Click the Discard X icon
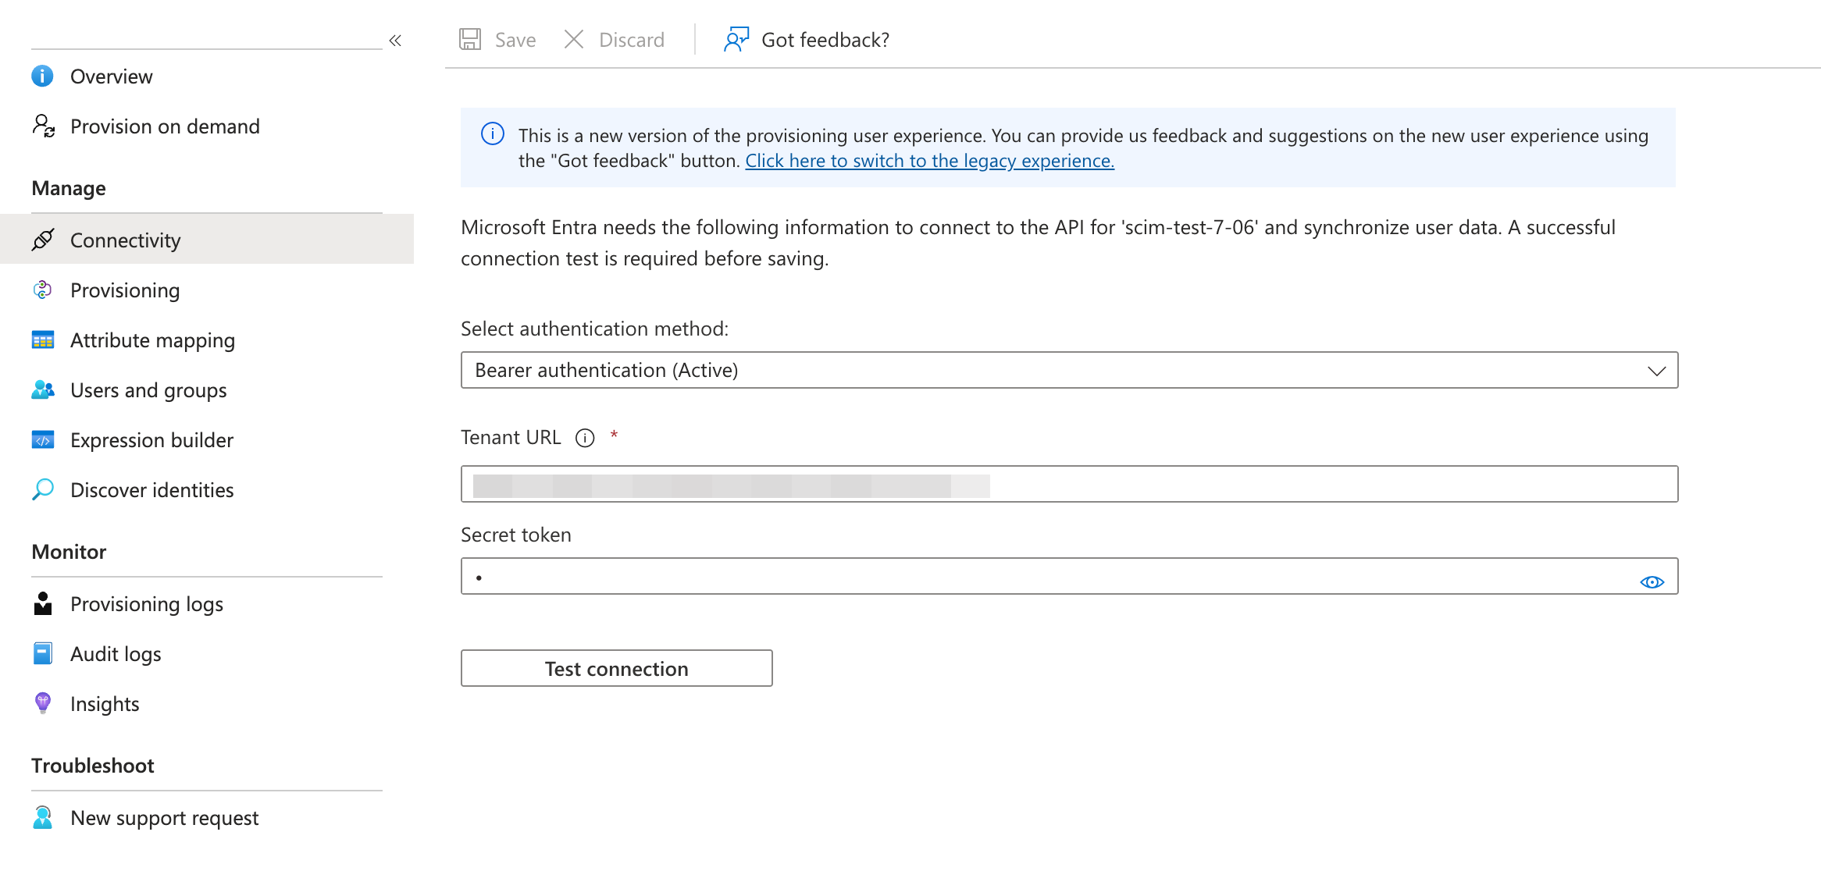 (574, 39)
